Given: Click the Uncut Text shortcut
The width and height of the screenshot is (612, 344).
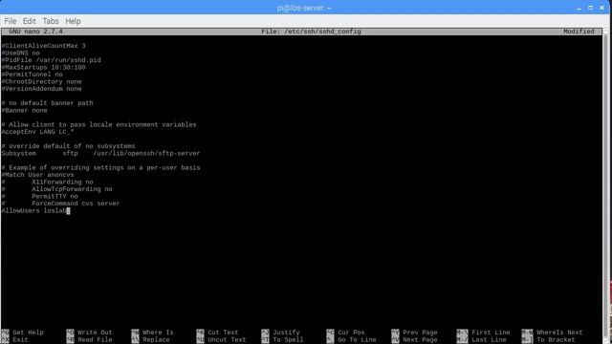Looking at the screenshot, I should pyautogui.click(x=221, y=340).
